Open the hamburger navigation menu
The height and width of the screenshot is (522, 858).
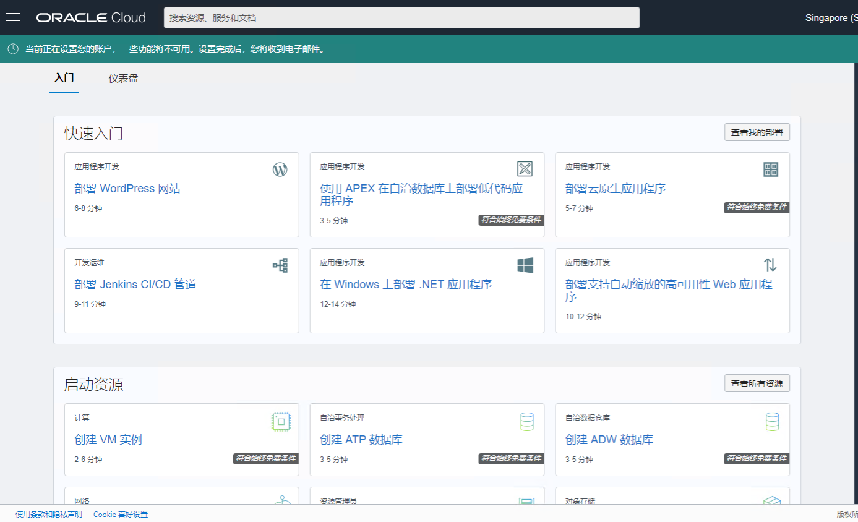coord(13,17)
